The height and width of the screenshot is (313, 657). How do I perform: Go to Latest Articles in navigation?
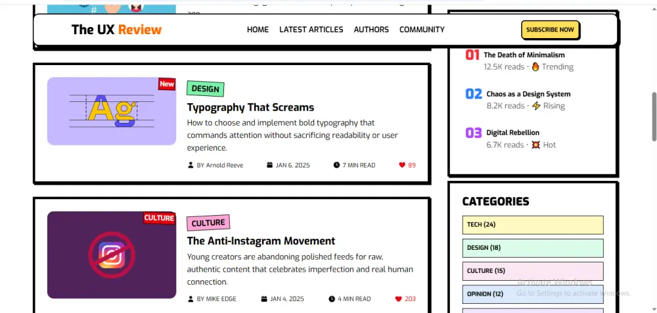[311, 30]
